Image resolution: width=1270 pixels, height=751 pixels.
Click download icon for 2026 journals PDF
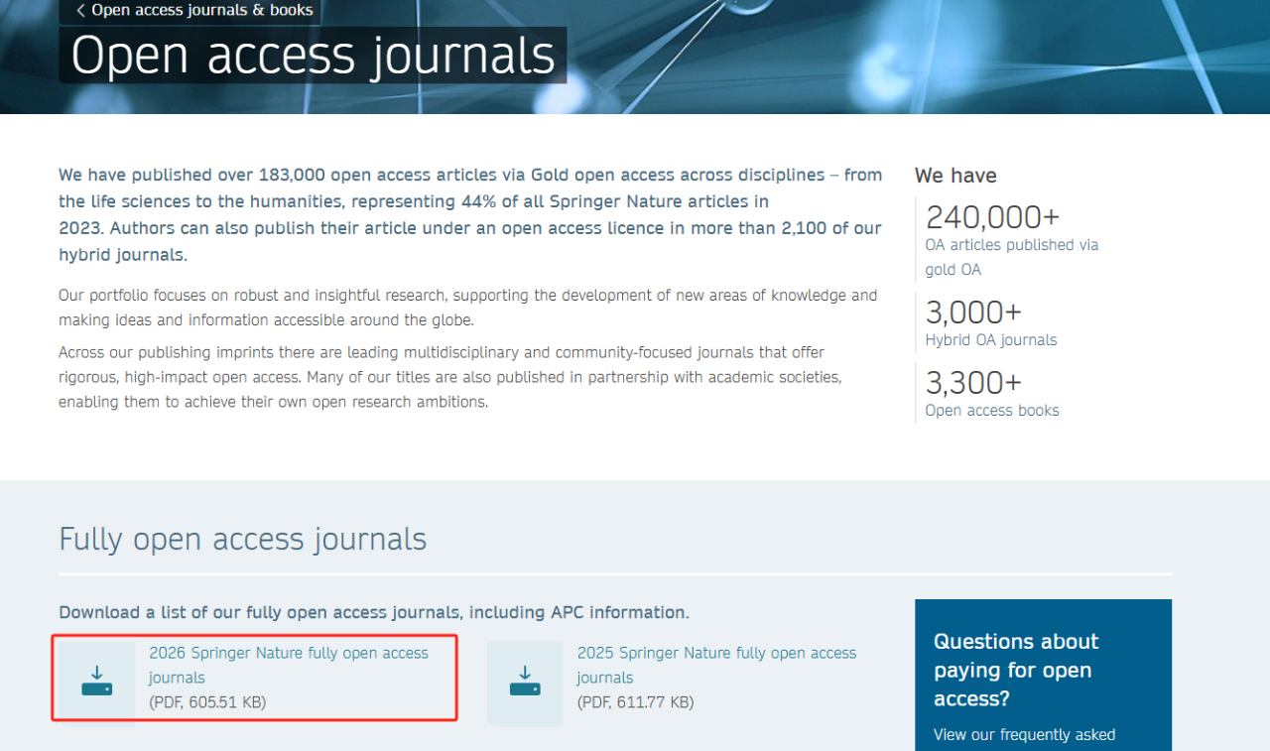[x=97, y=682]
